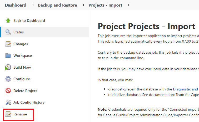Expand the arrow after Backup and Restore breadcrumb
199x122 pixels.
84,5
